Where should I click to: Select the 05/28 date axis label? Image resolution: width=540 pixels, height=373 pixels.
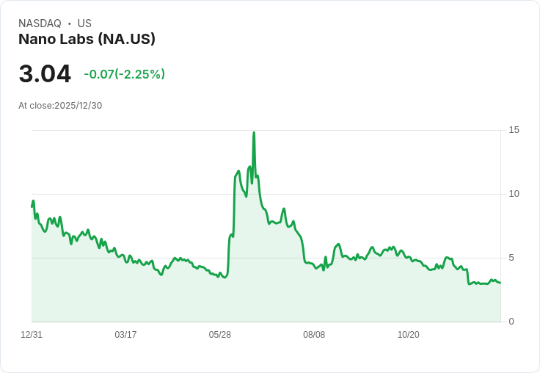(x=219, y=335)
